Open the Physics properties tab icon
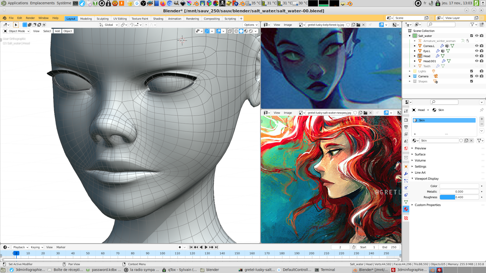Screen dimensions: 486x273 (406, 188)
